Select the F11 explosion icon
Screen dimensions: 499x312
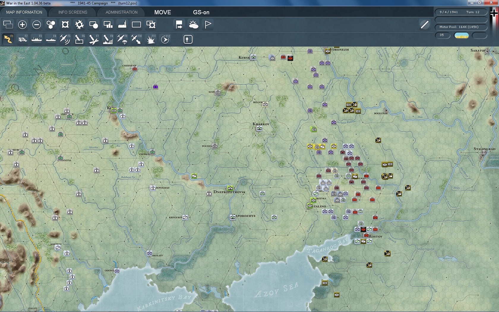(151, 39)
